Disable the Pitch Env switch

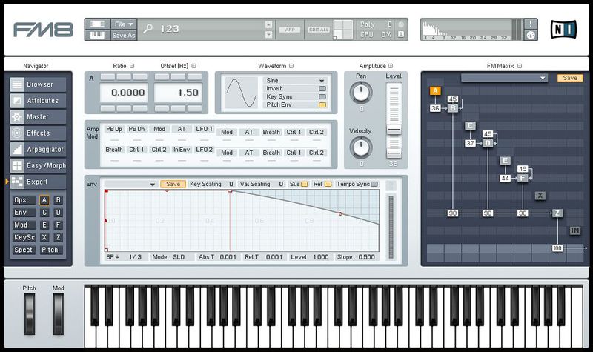point(322,105)
